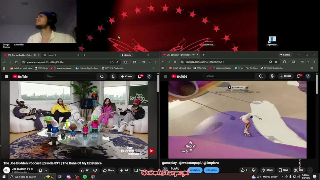This screenshot has height=180, width=320.
Task: Dislike the Joe Budden Podcast video
Action: (x=95, y=170)
